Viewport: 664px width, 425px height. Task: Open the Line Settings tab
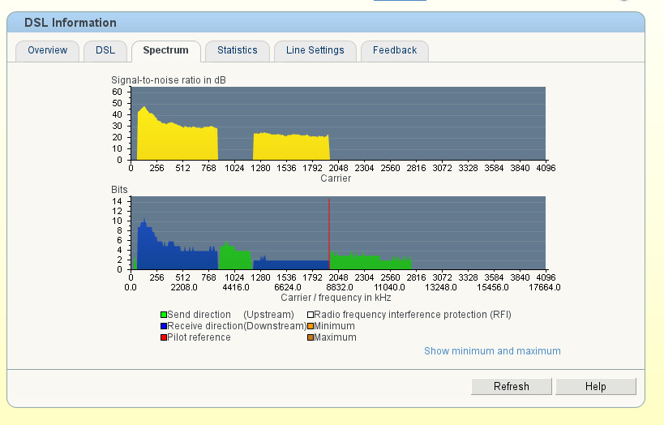[315, 50]
